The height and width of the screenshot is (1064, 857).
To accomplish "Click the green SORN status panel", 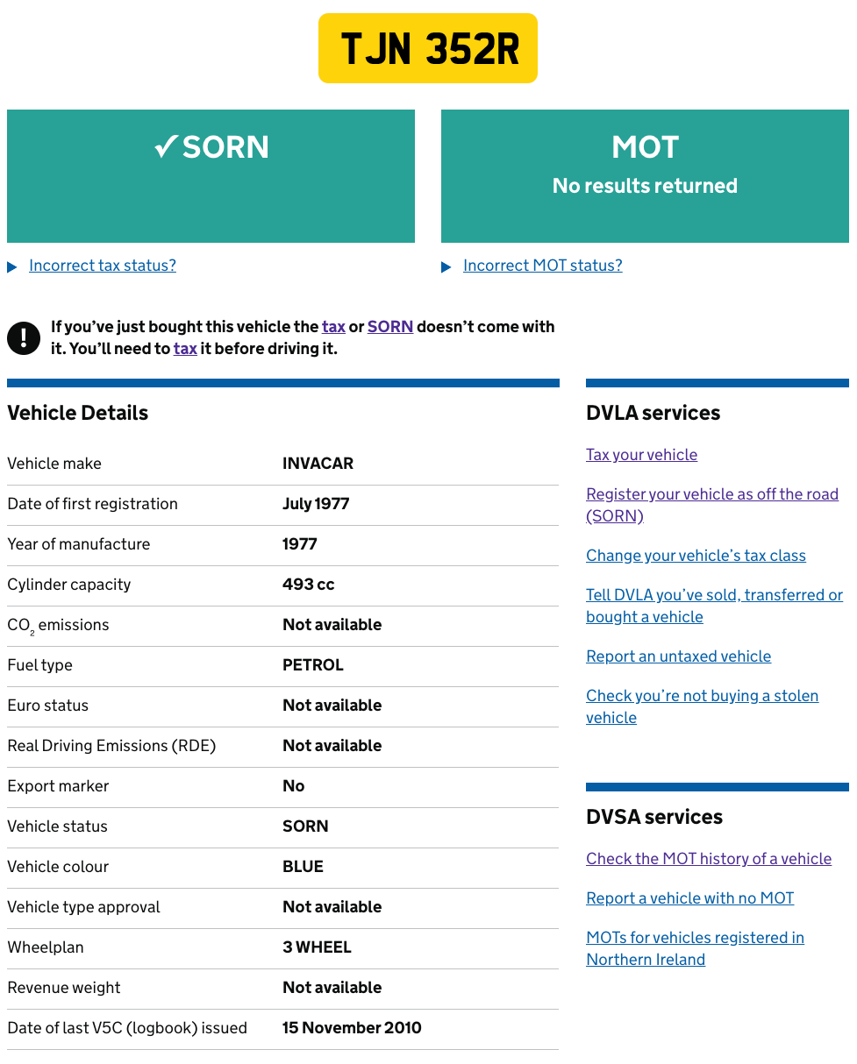I will [211, 176].
